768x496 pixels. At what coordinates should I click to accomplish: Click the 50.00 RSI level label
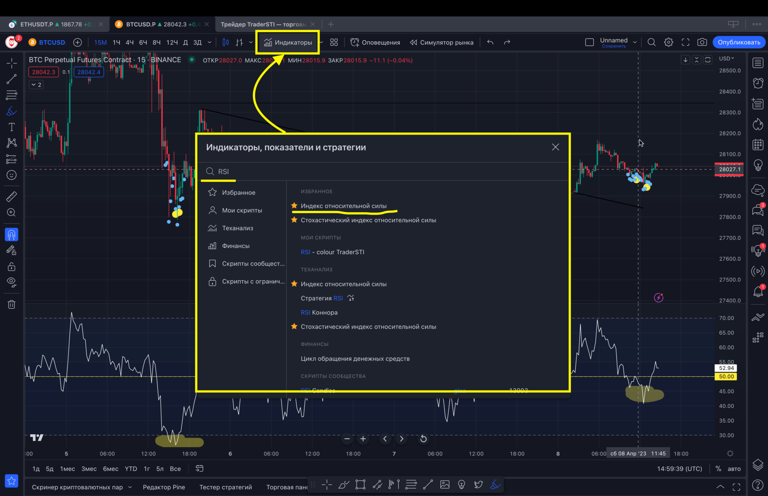(x=726, y=377)
